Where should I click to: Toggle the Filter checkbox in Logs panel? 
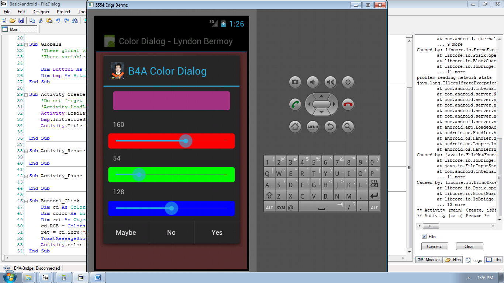coord(424,236)
